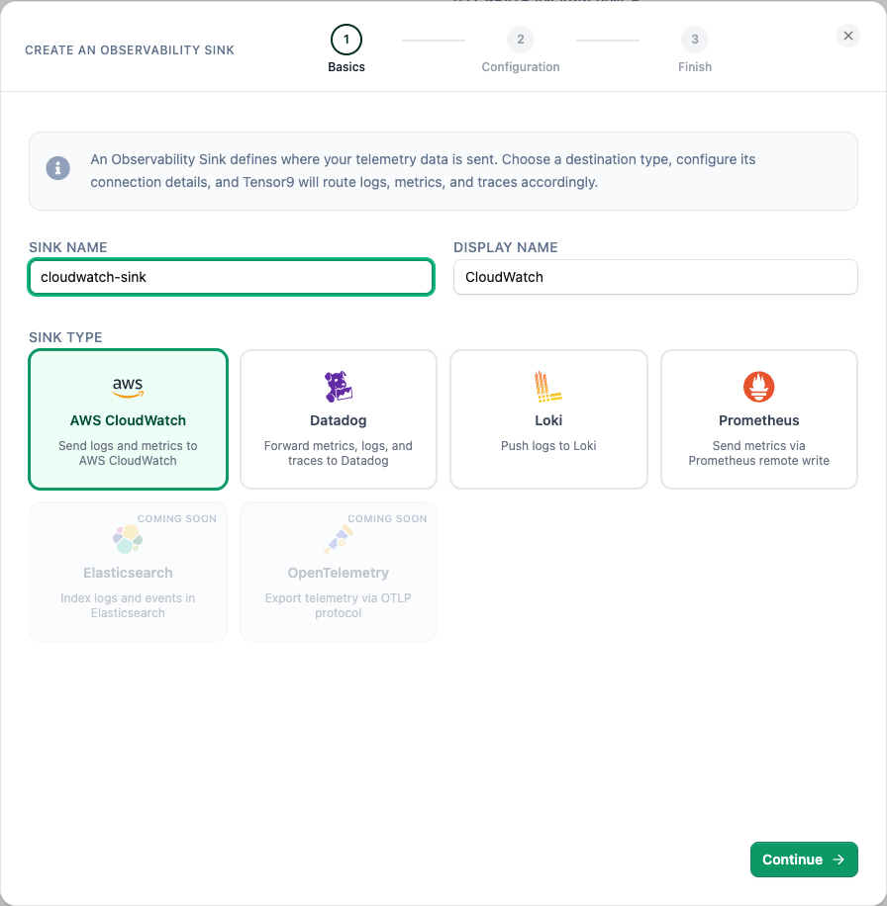Click 'Export telemetry via OTLP protocol'
Image resolution: width=887 pixels, height=906 pixels.
[339, 605]
